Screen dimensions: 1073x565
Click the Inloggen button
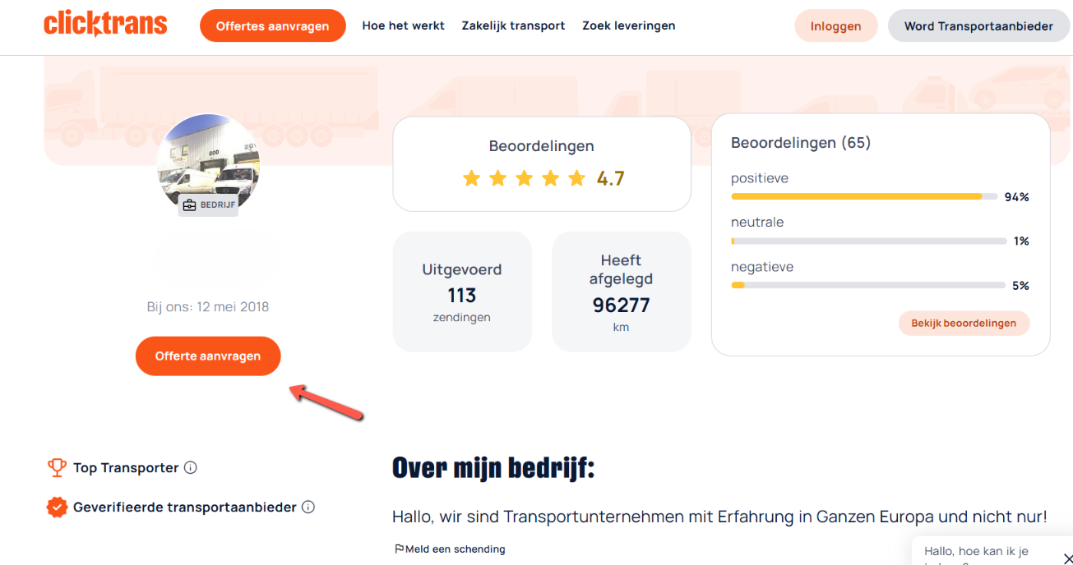click(x=835, y=26)
